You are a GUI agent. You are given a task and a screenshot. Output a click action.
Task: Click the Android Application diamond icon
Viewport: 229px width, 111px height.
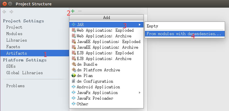(x=74, y=87)
